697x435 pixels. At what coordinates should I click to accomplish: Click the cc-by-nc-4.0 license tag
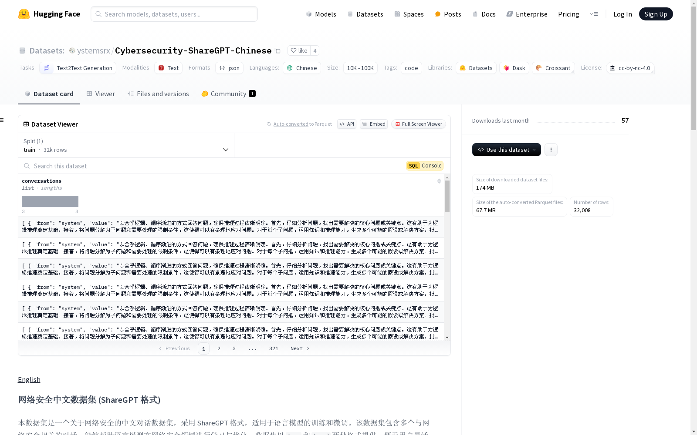point(630,68)
